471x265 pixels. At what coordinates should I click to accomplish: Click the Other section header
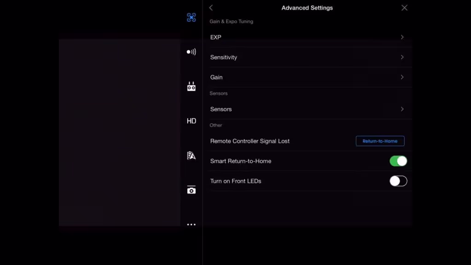(x=216, y=125)
